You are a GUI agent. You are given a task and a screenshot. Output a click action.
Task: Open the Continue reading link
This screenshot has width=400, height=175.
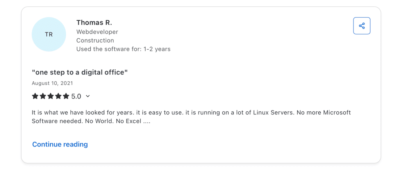click(x=60, y=144)
